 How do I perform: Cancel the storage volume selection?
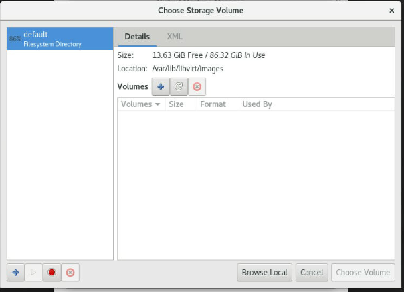tap(312, 272)
